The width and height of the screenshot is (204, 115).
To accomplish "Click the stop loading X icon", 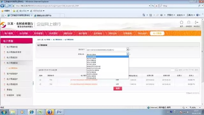I will point(157,6).
